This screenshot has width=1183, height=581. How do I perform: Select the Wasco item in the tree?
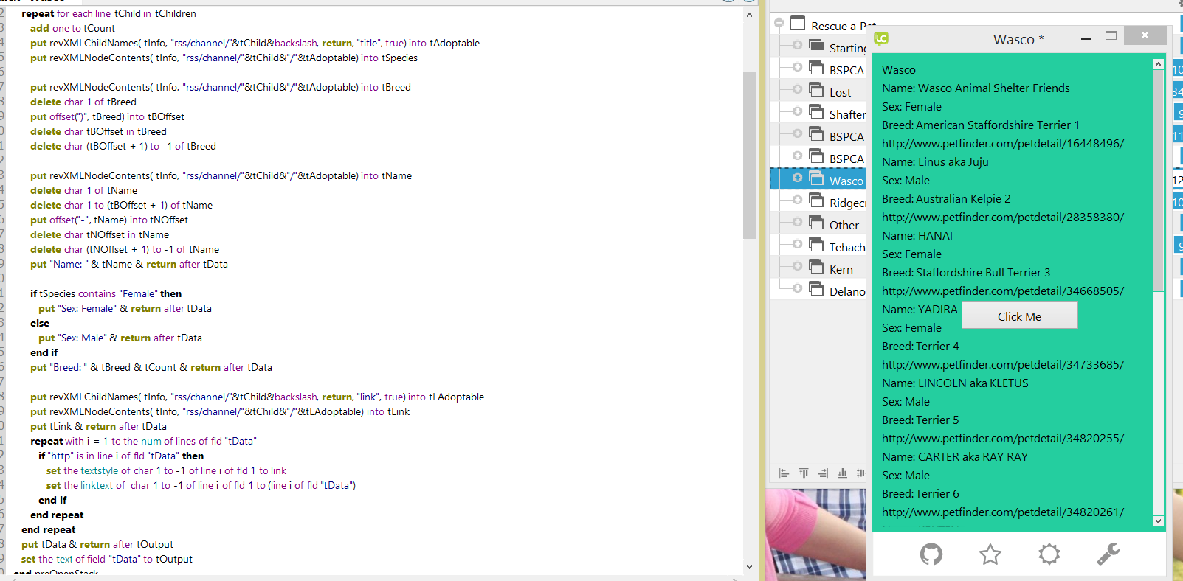(845, 181)
